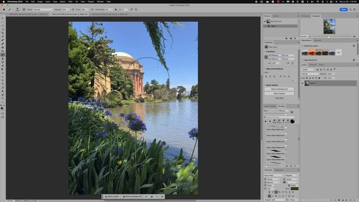
Task: Click Select Subject in Quick Actions
Action: [x=279, y=94]
